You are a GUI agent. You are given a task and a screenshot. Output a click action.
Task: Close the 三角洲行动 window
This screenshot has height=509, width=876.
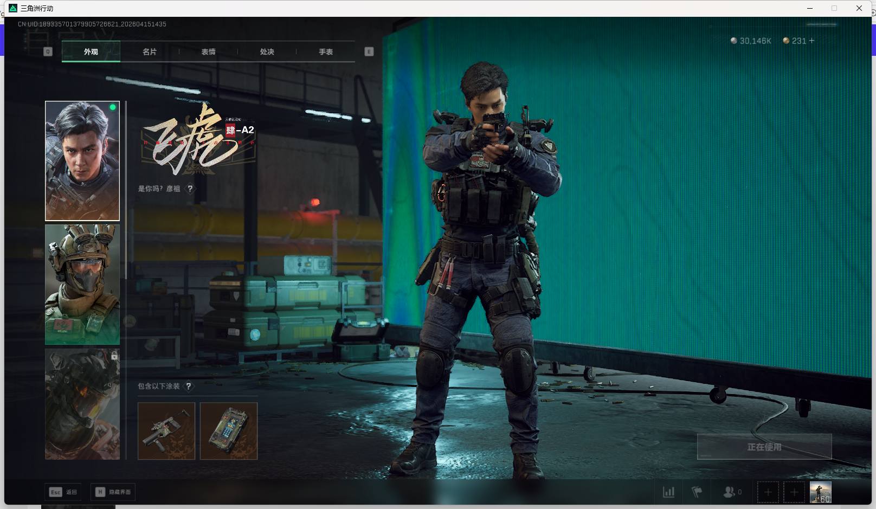pyautogui.click(x=859, y=8)
